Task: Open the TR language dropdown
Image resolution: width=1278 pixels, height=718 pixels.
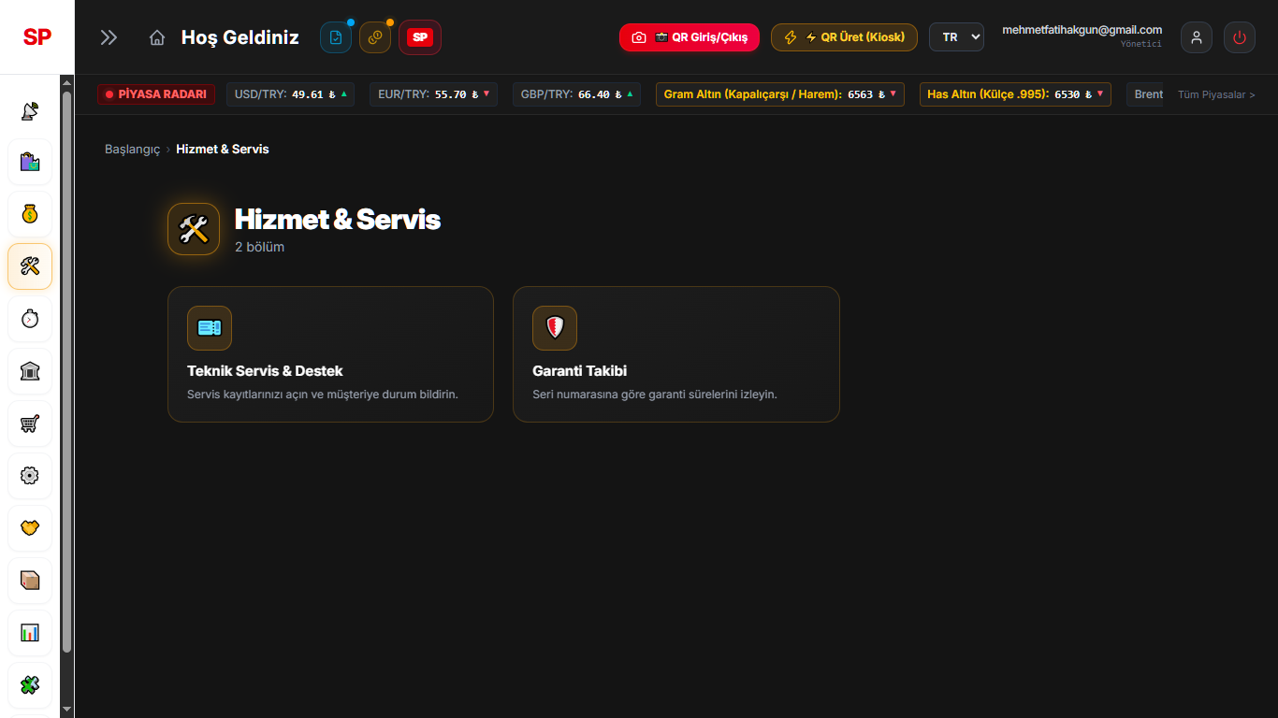Action: tap(956, 37)
